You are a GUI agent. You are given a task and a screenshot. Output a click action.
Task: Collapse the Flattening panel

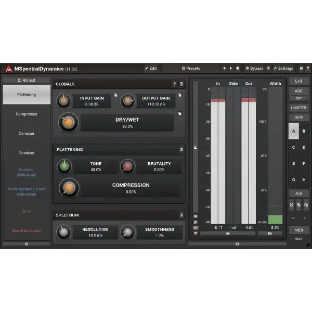[181, 149]
